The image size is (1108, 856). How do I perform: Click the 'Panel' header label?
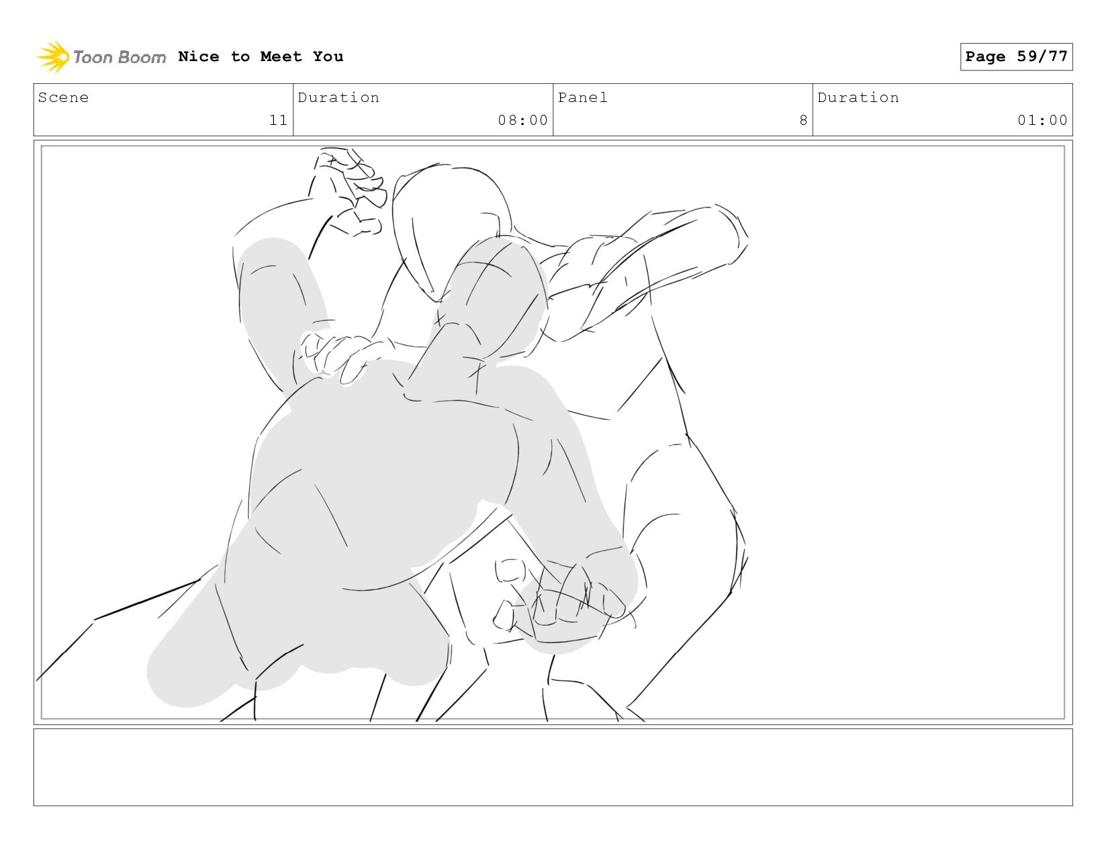[583, 97]
